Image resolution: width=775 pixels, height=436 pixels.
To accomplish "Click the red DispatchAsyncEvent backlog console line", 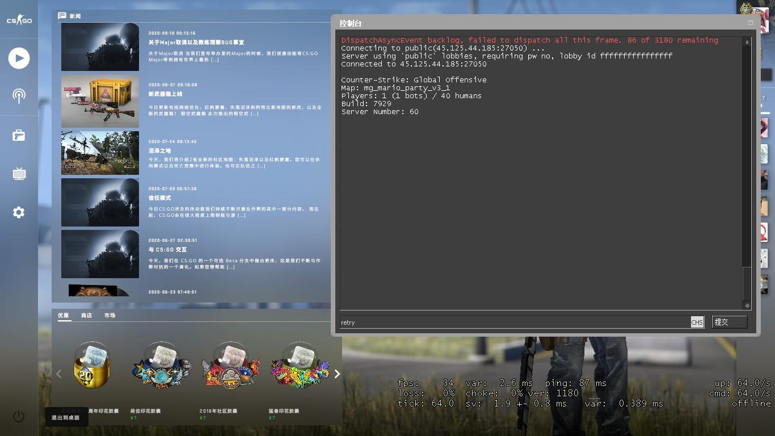I will click(x=529, y=40).
